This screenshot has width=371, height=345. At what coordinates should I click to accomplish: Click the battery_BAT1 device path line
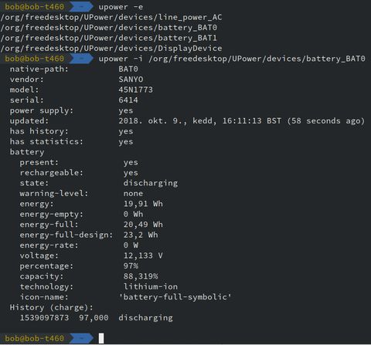click(x=109, y=38)
